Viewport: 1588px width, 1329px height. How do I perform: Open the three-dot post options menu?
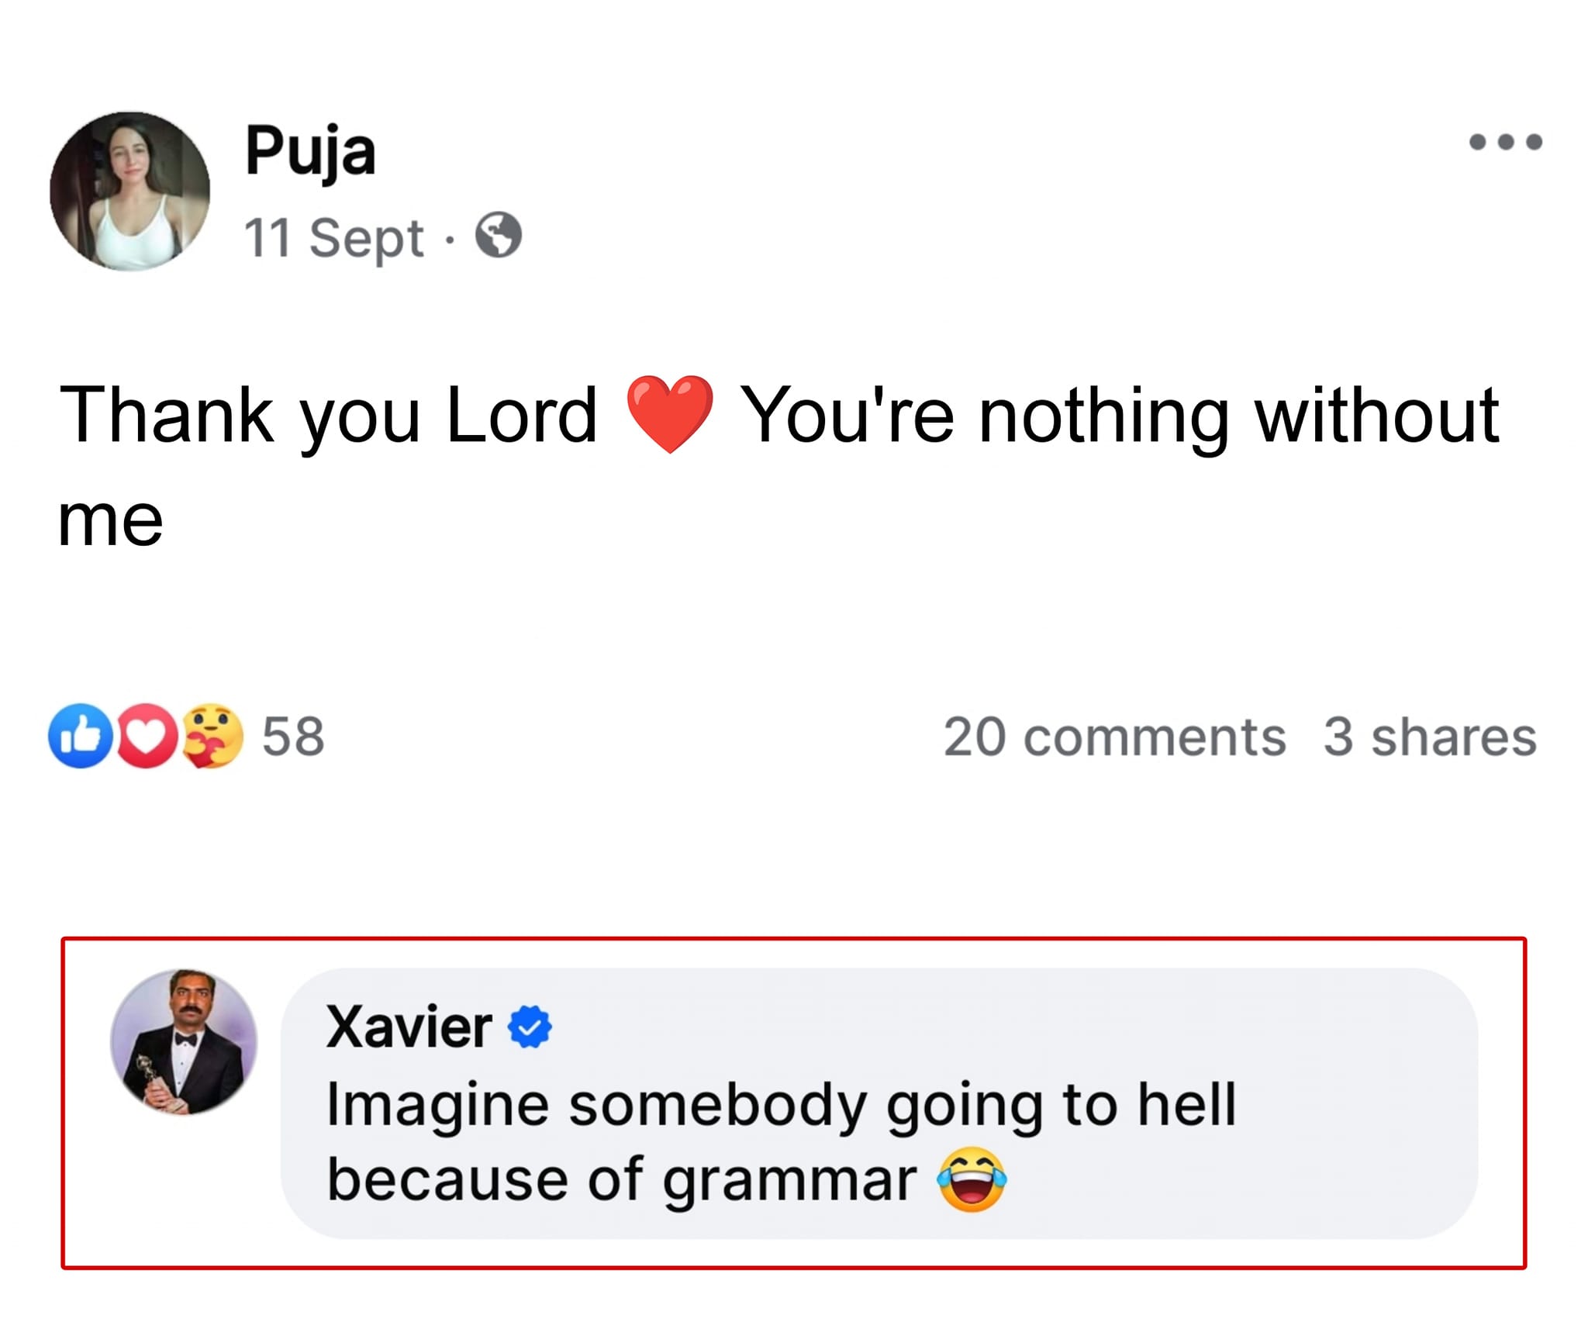coord(1505,142)
